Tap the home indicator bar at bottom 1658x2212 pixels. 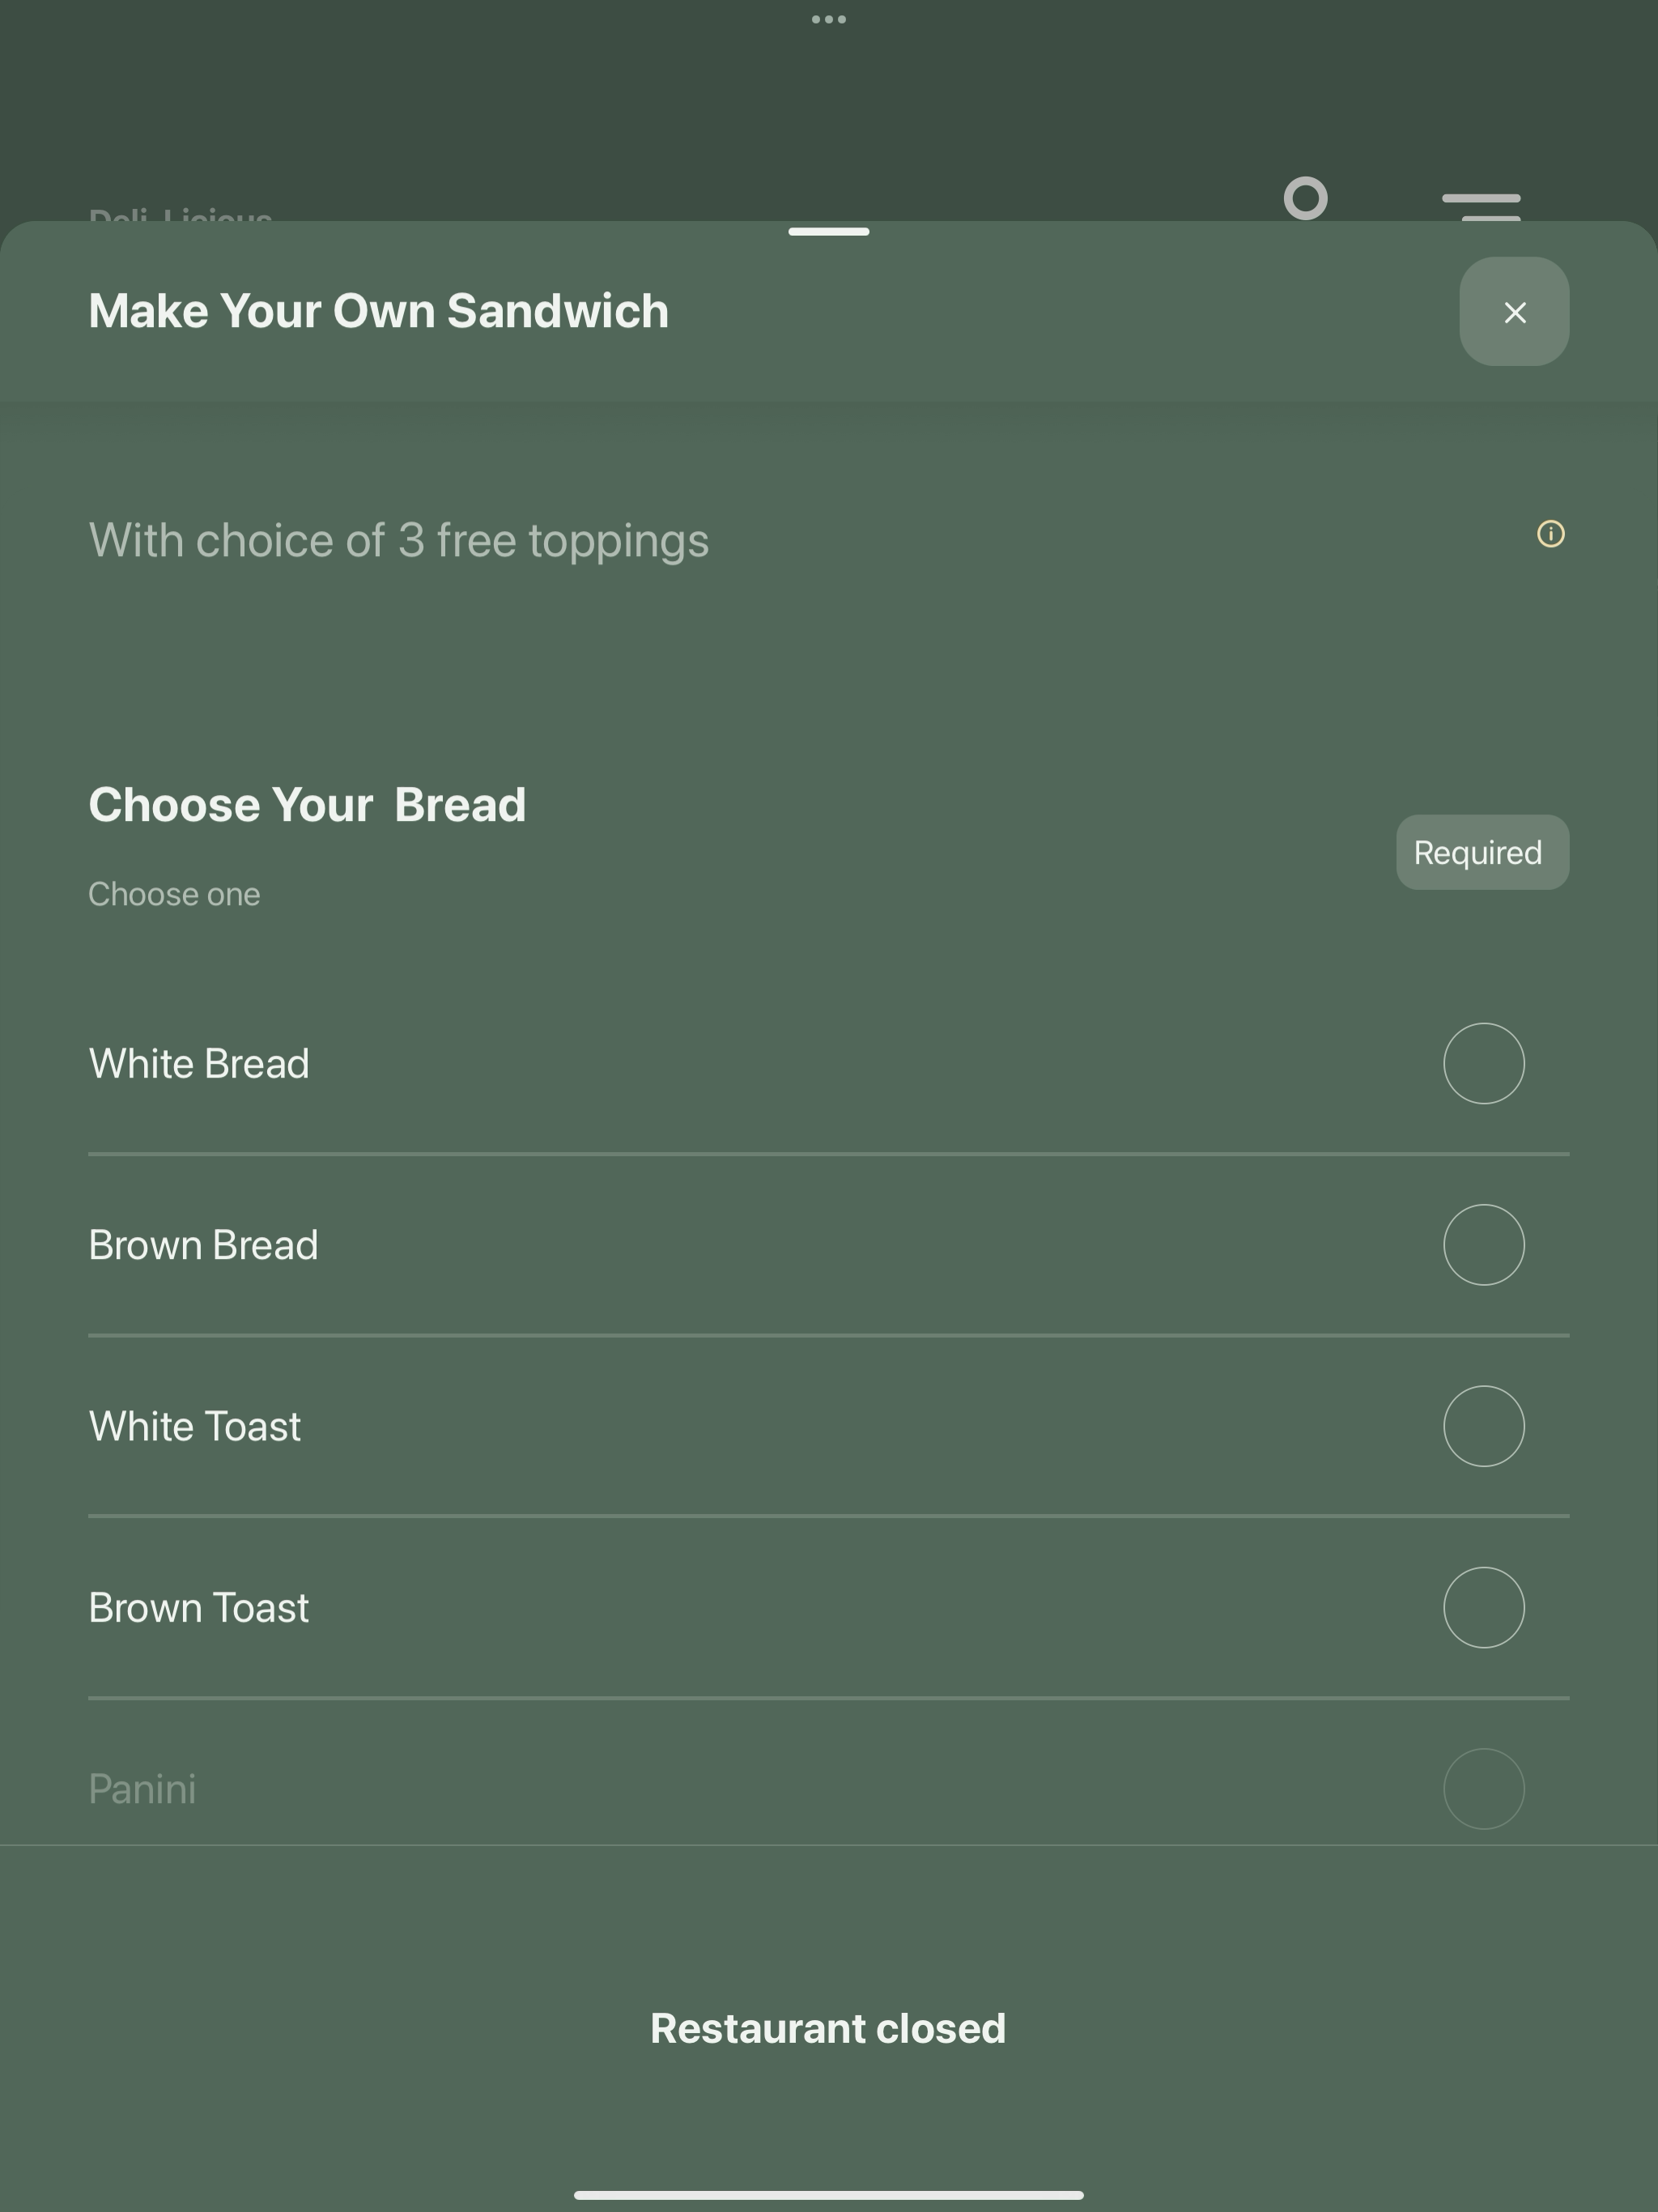(829, 2195)
